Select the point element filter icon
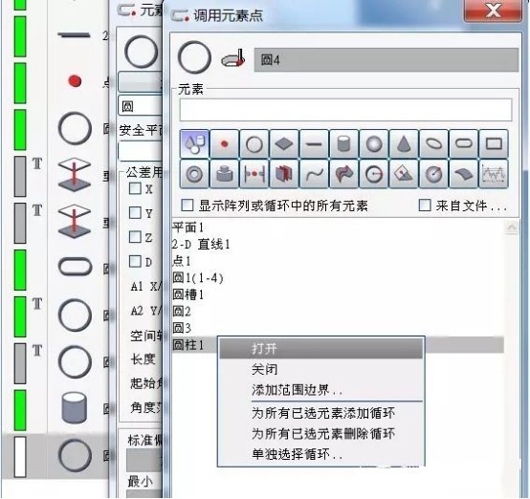 pos(225,144)
